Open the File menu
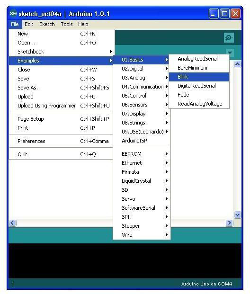 click(15, 24)
